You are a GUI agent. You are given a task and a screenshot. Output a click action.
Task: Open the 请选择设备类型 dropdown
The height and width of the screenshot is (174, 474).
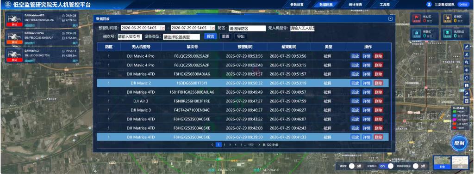click(181, 37)
